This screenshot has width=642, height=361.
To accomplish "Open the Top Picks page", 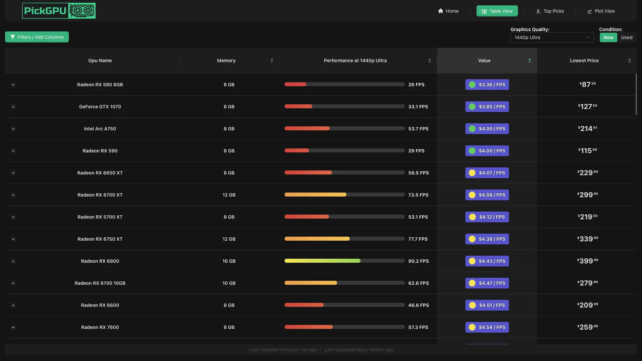I will pyautogui.click(x=550, y=11).
